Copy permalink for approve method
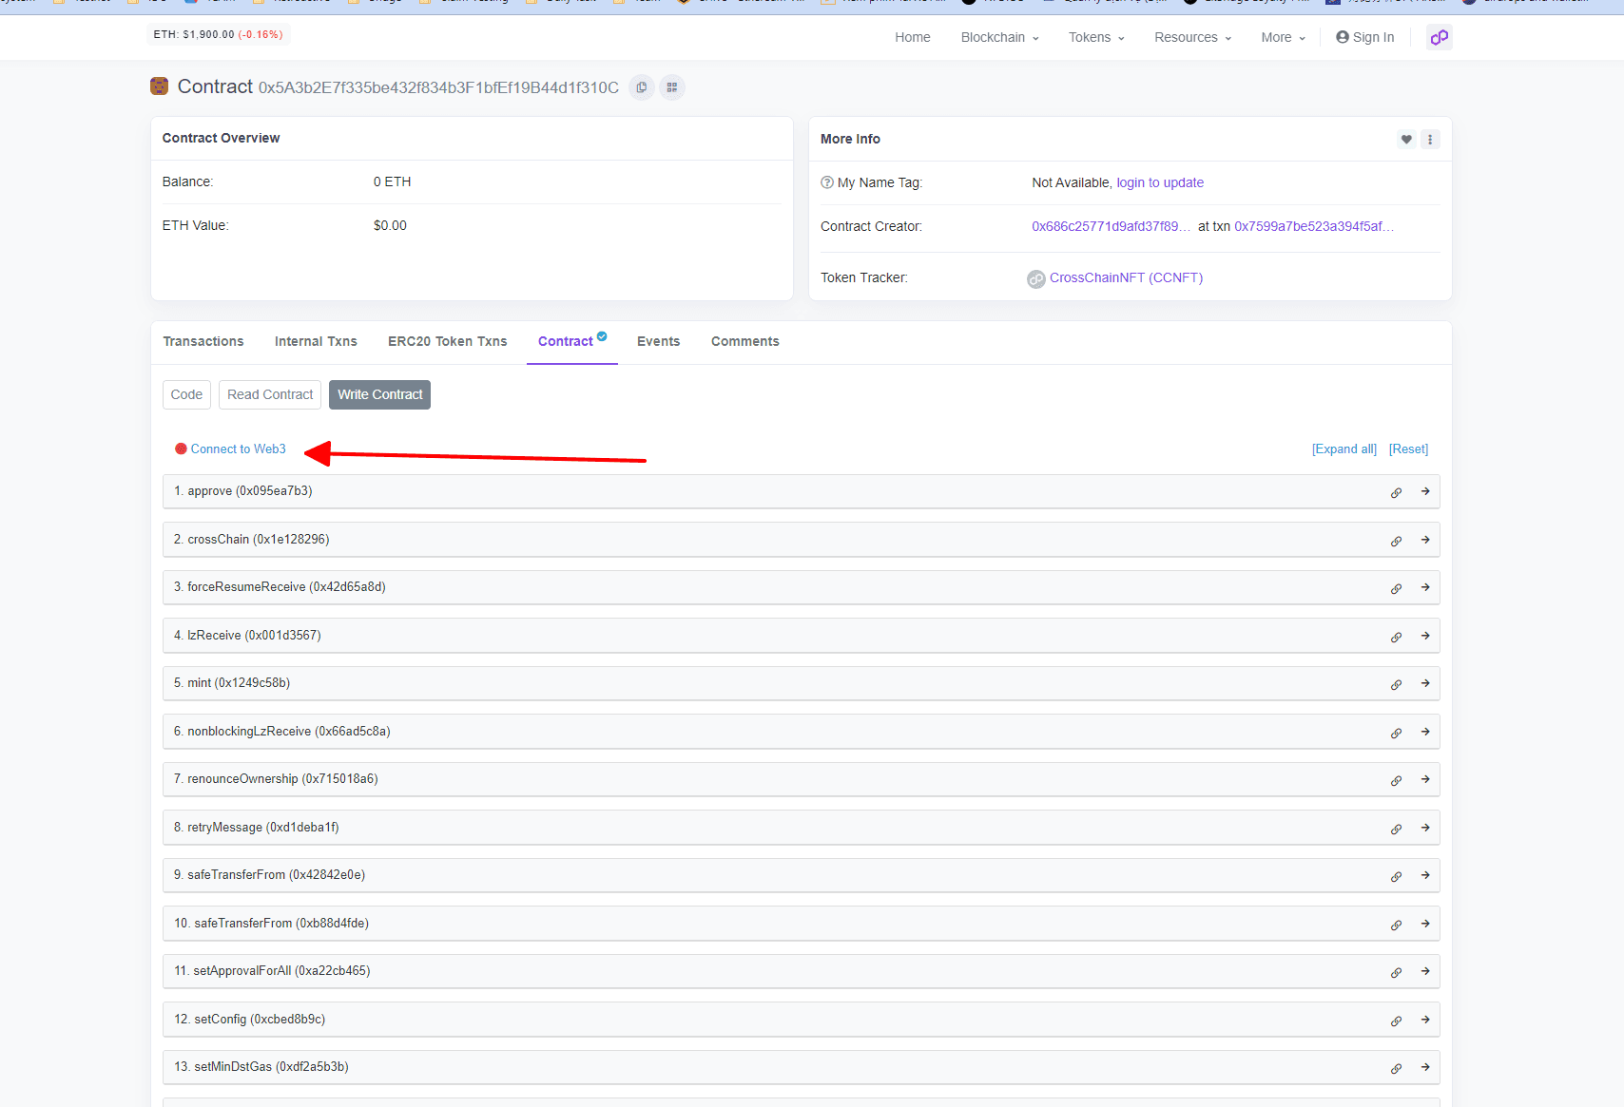Image resolution: width=1624 pixels, height=1107 pixels. click(x=1396, y=492)
